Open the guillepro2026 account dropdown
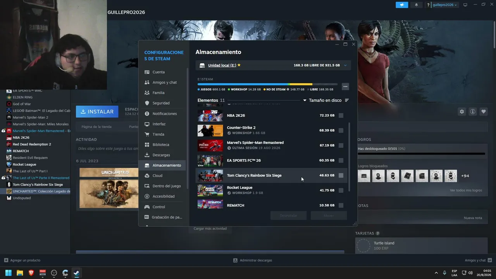 [445, 5]
